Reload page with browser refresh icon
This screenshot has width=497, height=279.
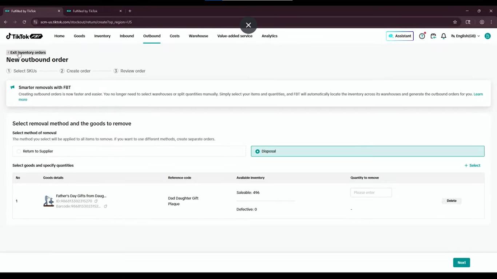coord(24,22)
